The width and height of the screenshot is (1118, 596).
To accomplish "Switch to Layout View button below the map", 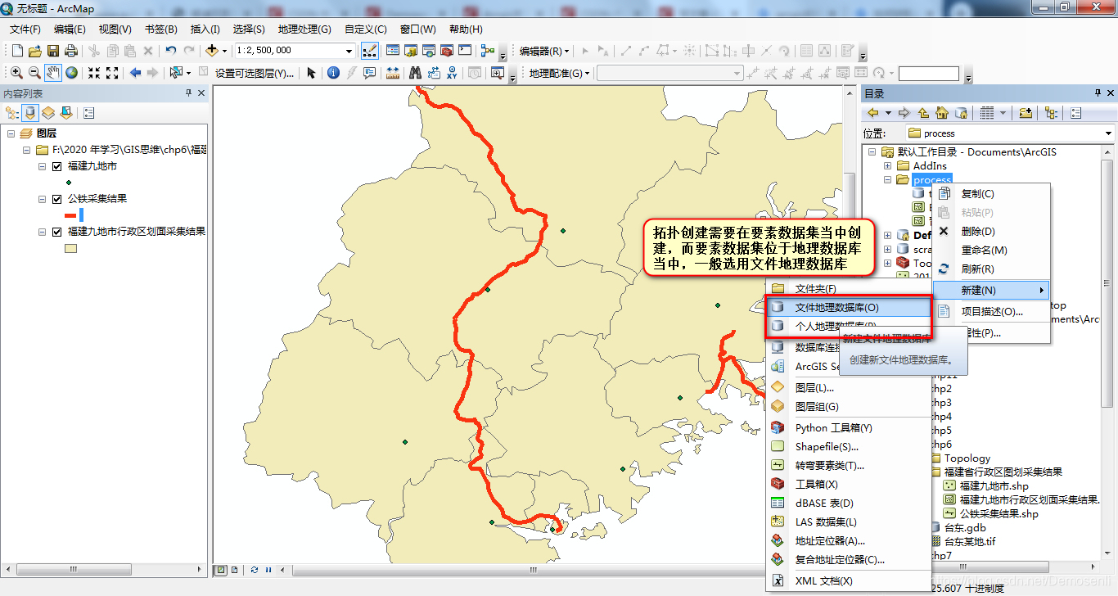I will 235,570.
